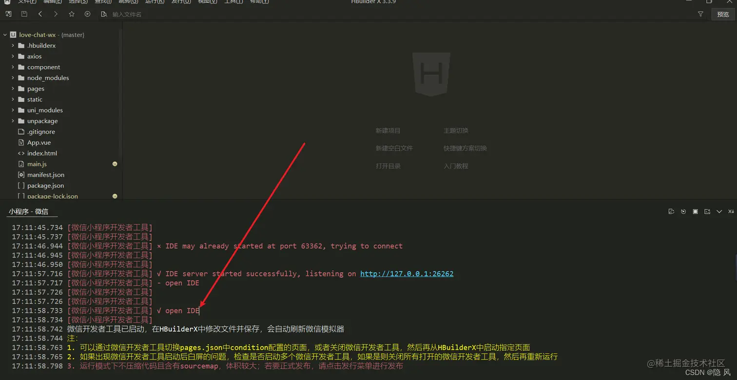Click the manifest.json gear file icon

click(x=21, y=175)
